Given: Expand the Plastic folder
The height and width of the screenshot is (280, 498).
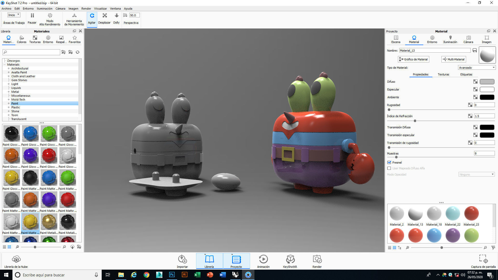Looking at the screenshot, I should click(x=9, y=107).
